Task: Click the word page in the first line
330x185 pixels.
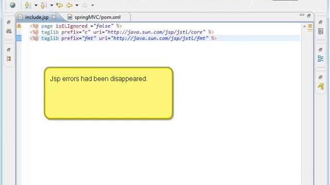Action: pyautogui.click(x=47, y=26)
